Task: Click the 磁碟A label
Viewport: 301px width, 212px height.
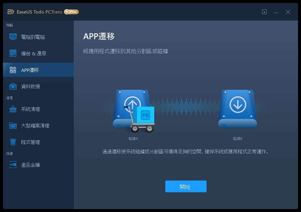Action: click(x=133, y=138)
